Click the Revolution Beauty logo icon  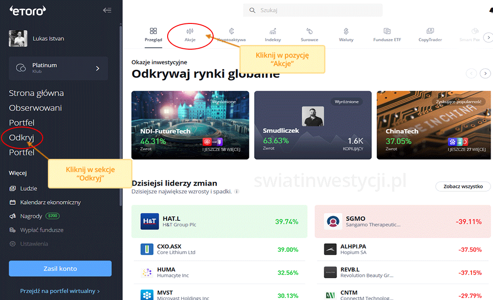tap(330, 272)
